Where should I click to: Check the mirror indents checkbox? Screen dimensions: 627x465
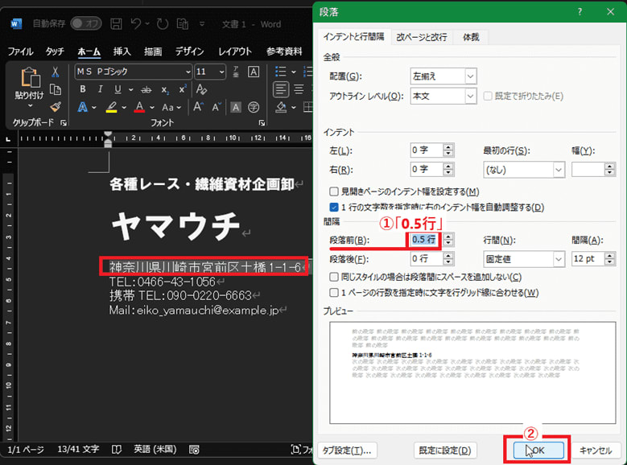coord(334,191)
